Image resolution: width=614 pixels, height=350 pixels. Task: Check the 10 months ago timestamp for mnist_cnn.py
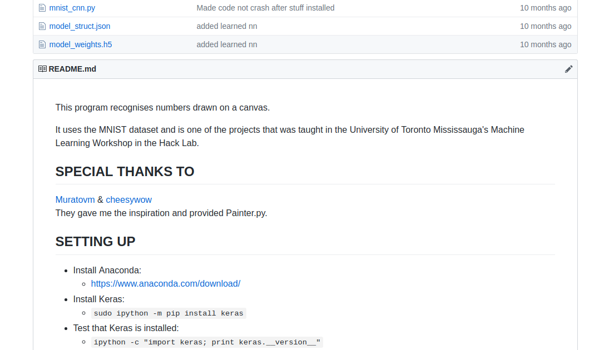(x=546, y=8)
